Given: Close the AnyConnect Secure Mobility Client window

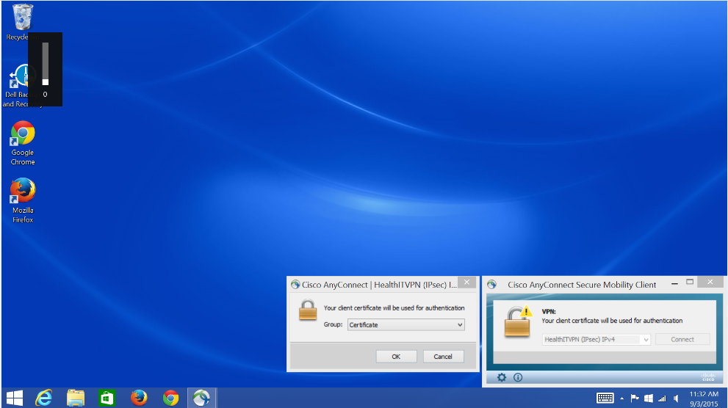Looking at the screenshot, I should [710, 282].
